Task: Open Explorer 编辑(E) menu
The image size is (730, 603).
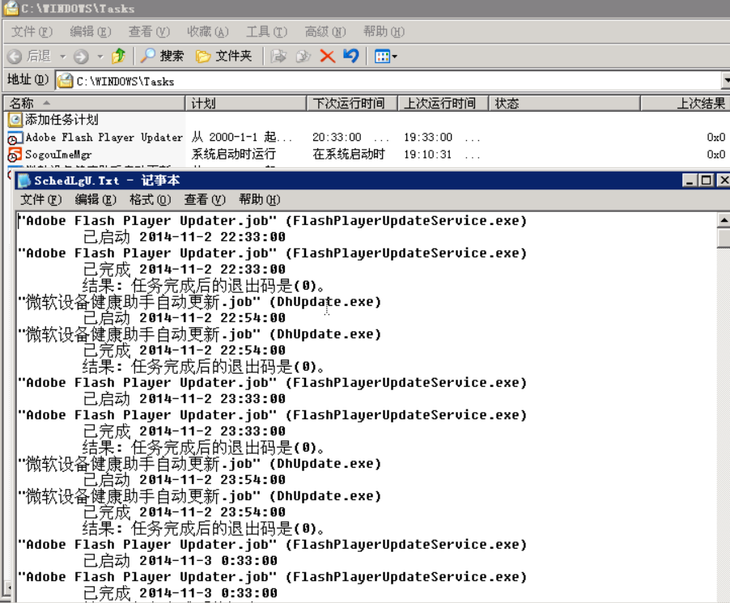Action: [91, 32]
